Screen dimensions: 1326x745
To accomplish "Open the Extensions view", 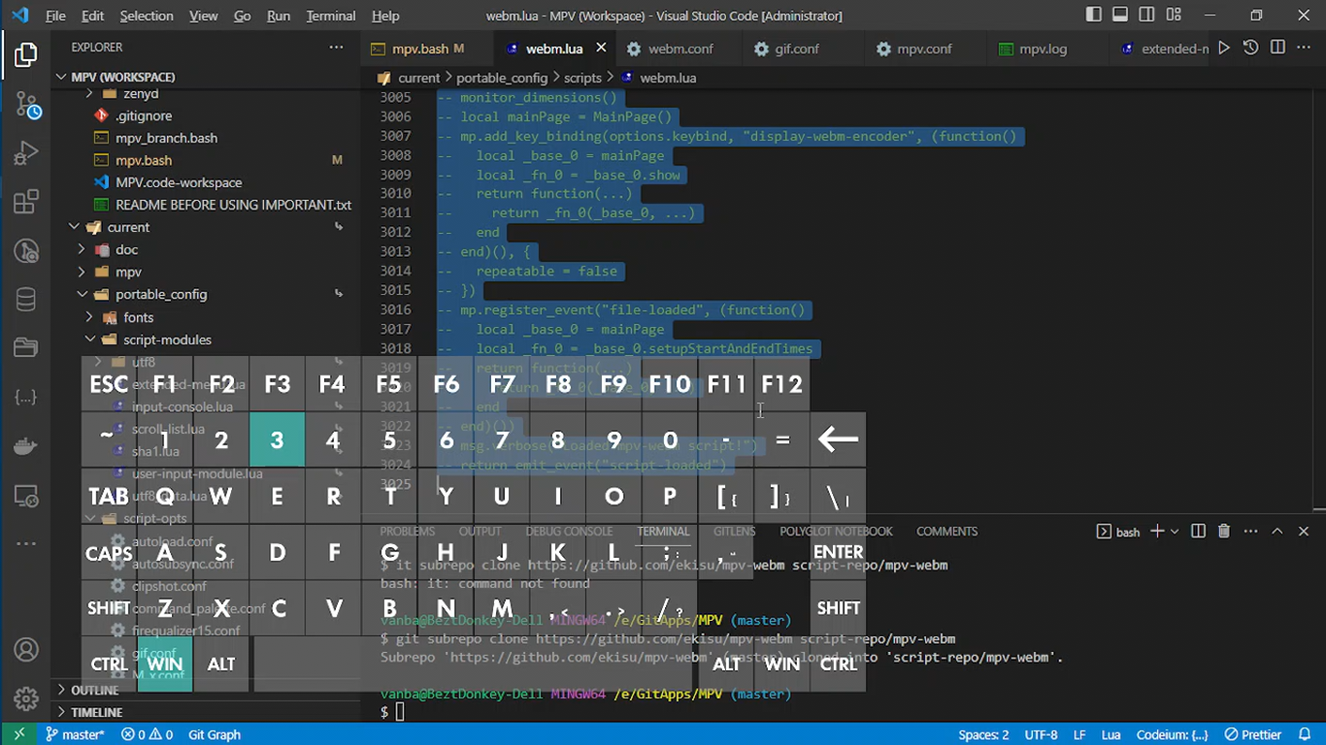I will (x=26, y=203).
